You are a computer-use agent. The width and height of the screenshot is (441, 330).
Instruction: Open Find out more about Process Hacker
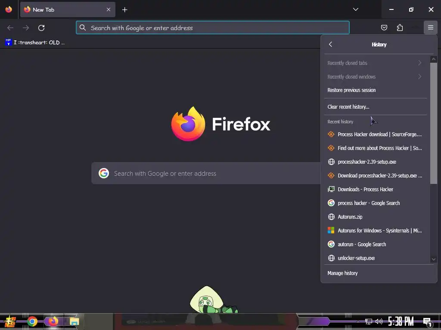coord(375,148)
